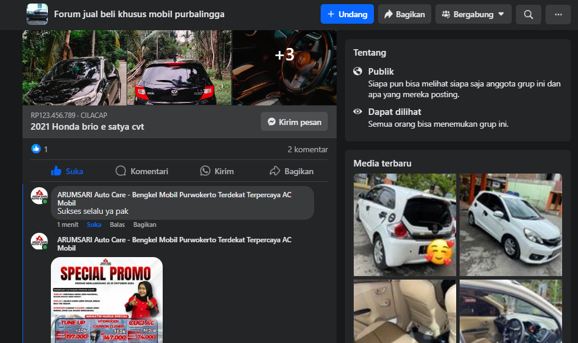This screenshot has width=578, height=343.
Task: Open the group profile picture thumbnail
Action: 37,14
